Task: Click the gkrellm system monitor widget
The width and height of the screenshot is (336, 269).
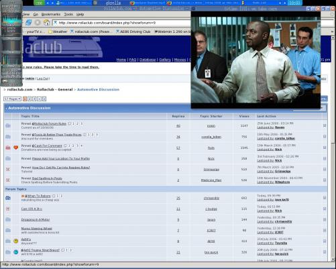Action: click(x=11, y=43)
